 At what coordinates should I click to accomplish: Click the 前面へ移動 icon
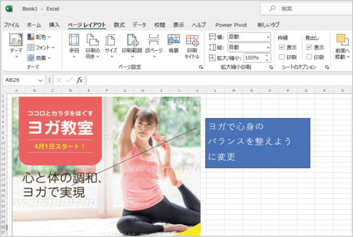342,41
